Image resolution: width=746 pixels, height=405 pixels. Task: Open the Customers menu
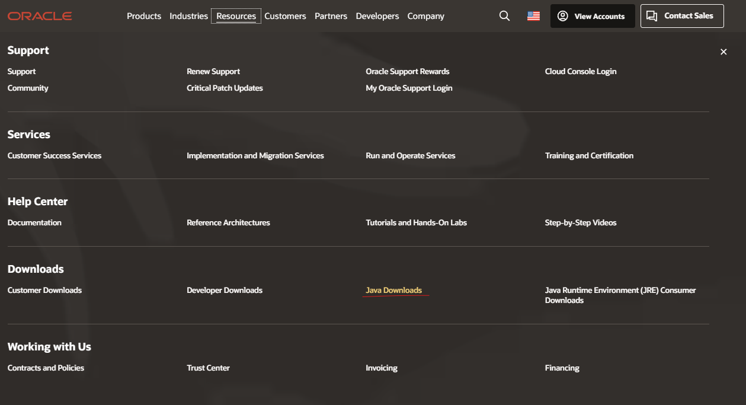pyautogui.click(x=286, y=16)
